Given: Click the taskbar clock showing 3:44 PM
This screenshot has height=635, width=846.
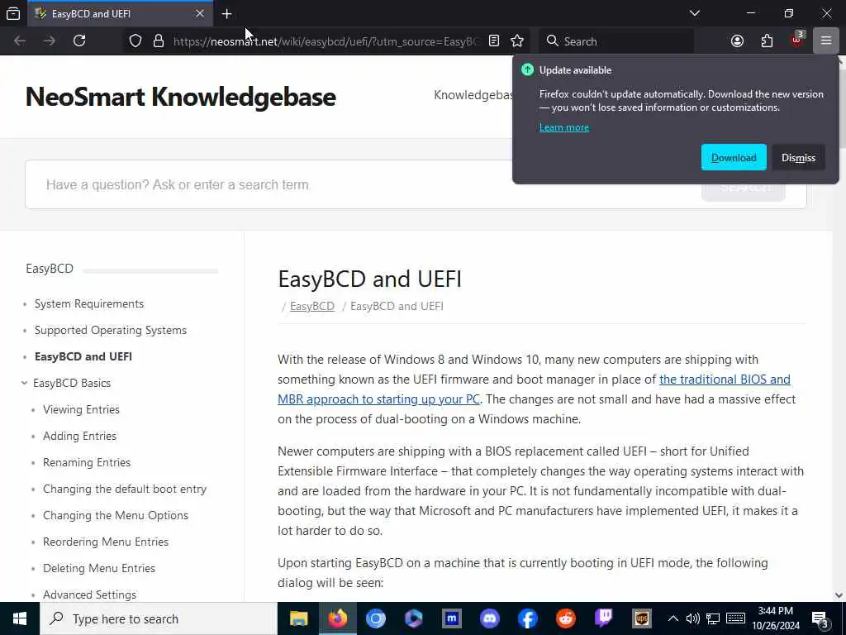Looking at the screenshot, I should [776, 618].
